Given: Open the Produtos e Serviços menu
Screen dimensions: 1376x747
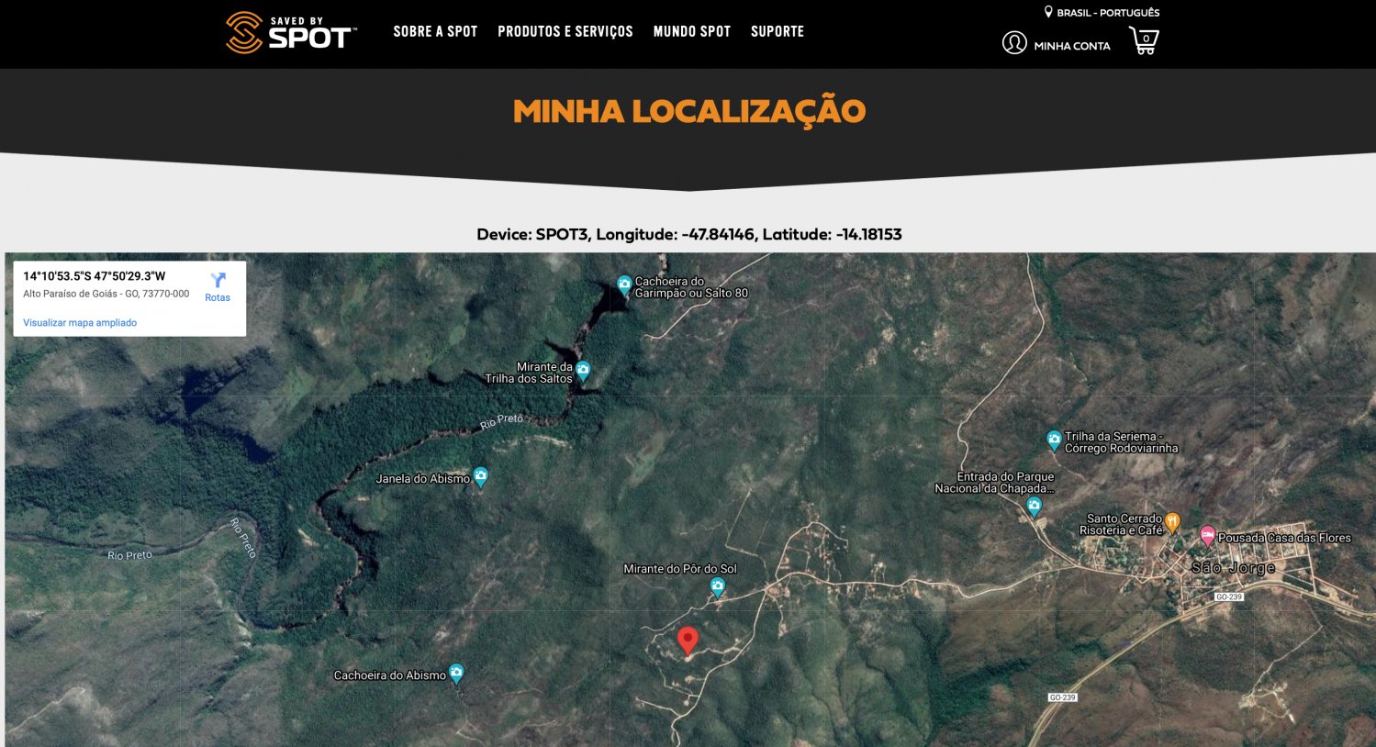Looking at the screenshot, I should click(x=565, y=31).
